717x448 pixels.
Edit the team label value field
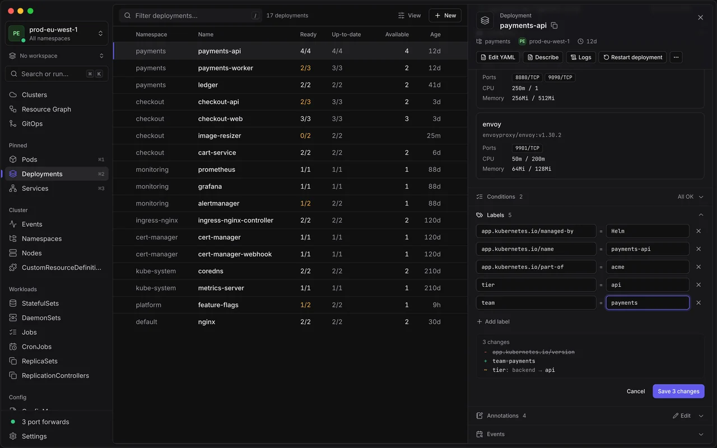tap(648, 303)
